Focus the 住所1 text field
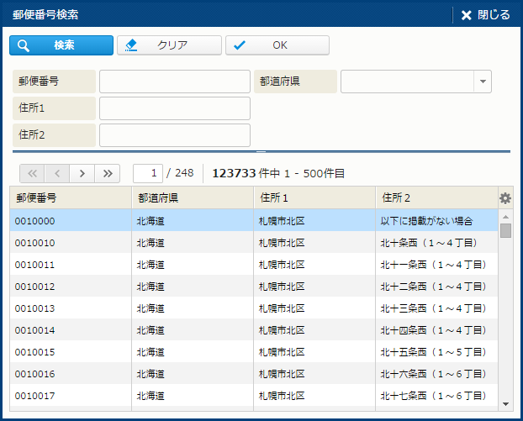 tap(175, 108)
